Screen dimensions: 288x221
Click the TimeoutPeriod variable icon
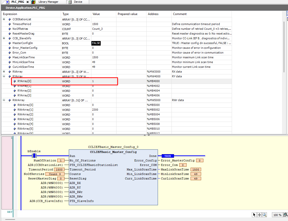(x=10, y=24)
